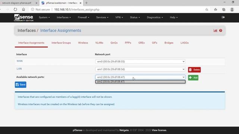Switch to the QinQs tab

click(x=114, y=43)
